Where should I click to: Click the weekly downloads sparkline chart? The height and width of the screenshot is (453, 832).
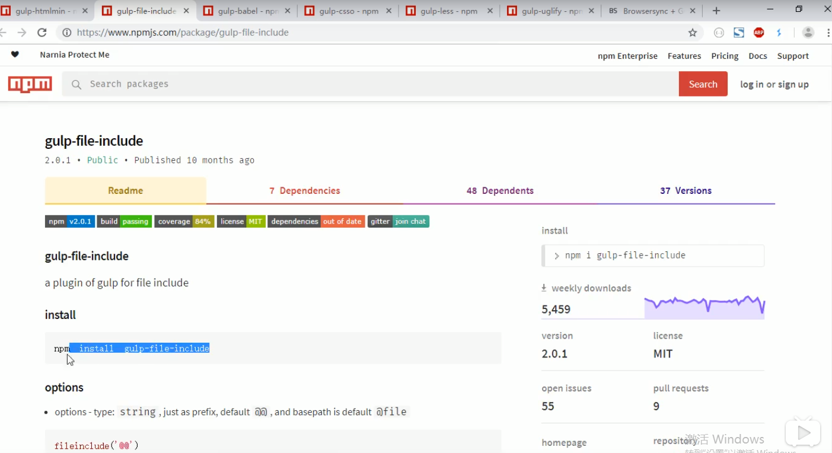(x=705, y=307)
